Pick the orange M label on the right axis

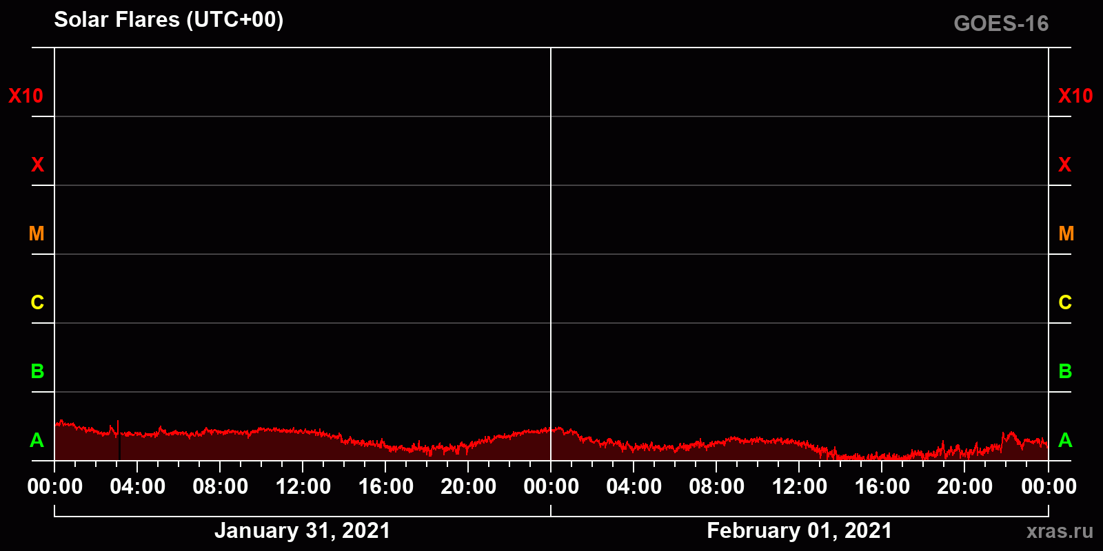pos(1066,233)
